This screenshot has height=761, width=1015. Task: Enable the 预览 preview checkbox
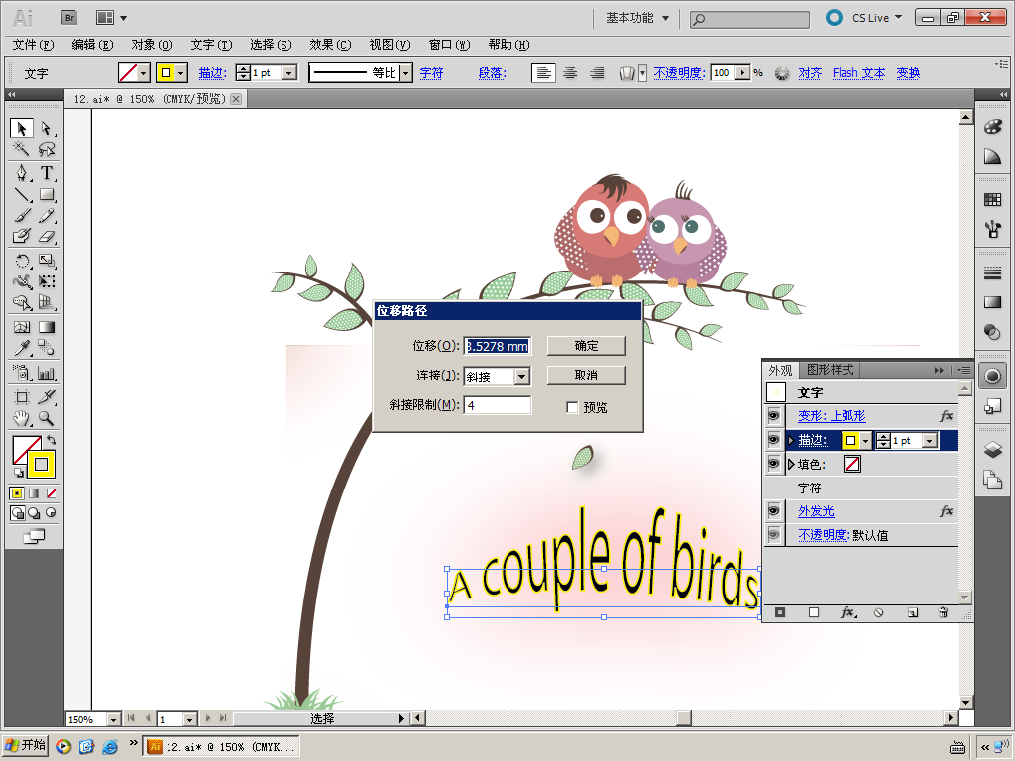[572, 407]
